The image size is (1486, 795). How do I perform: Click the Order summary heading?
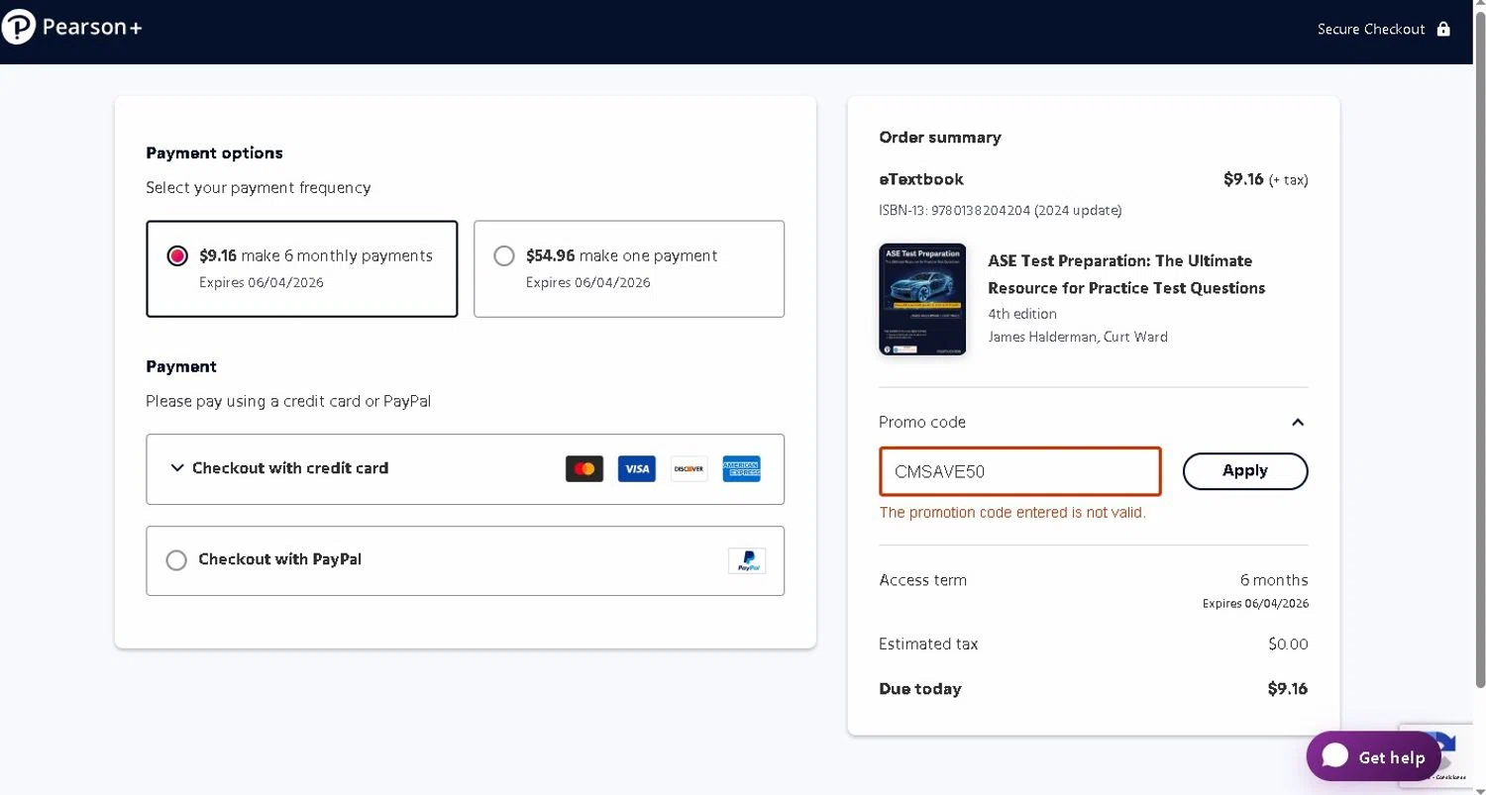pos(940,138)
